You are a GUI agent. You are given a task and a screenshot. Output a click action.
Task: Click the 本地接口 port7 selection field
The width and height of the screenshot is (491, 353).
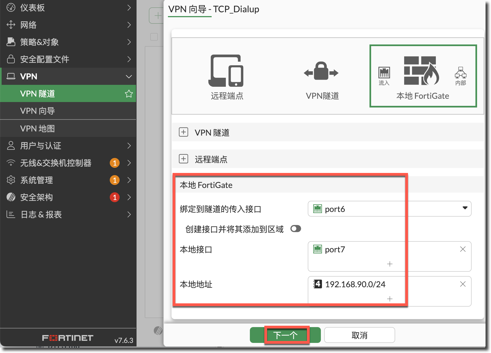(x=389, y=256)
